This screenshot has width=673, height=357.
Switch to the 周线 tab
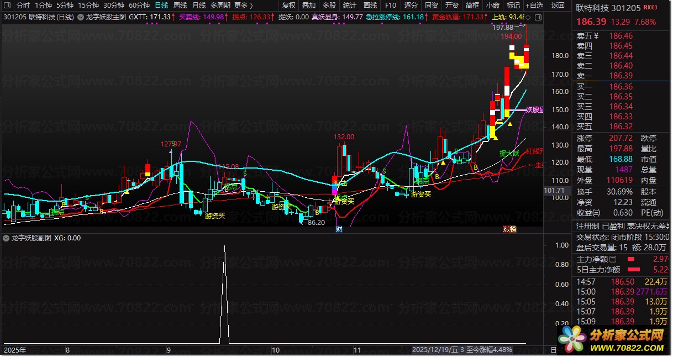[180, 5]
